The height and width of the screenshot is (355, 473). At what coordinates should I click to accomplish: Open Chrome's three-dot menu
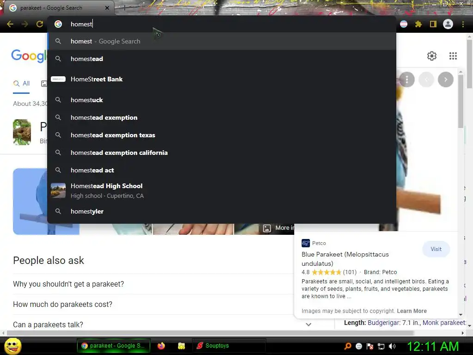tap(463, 24)
